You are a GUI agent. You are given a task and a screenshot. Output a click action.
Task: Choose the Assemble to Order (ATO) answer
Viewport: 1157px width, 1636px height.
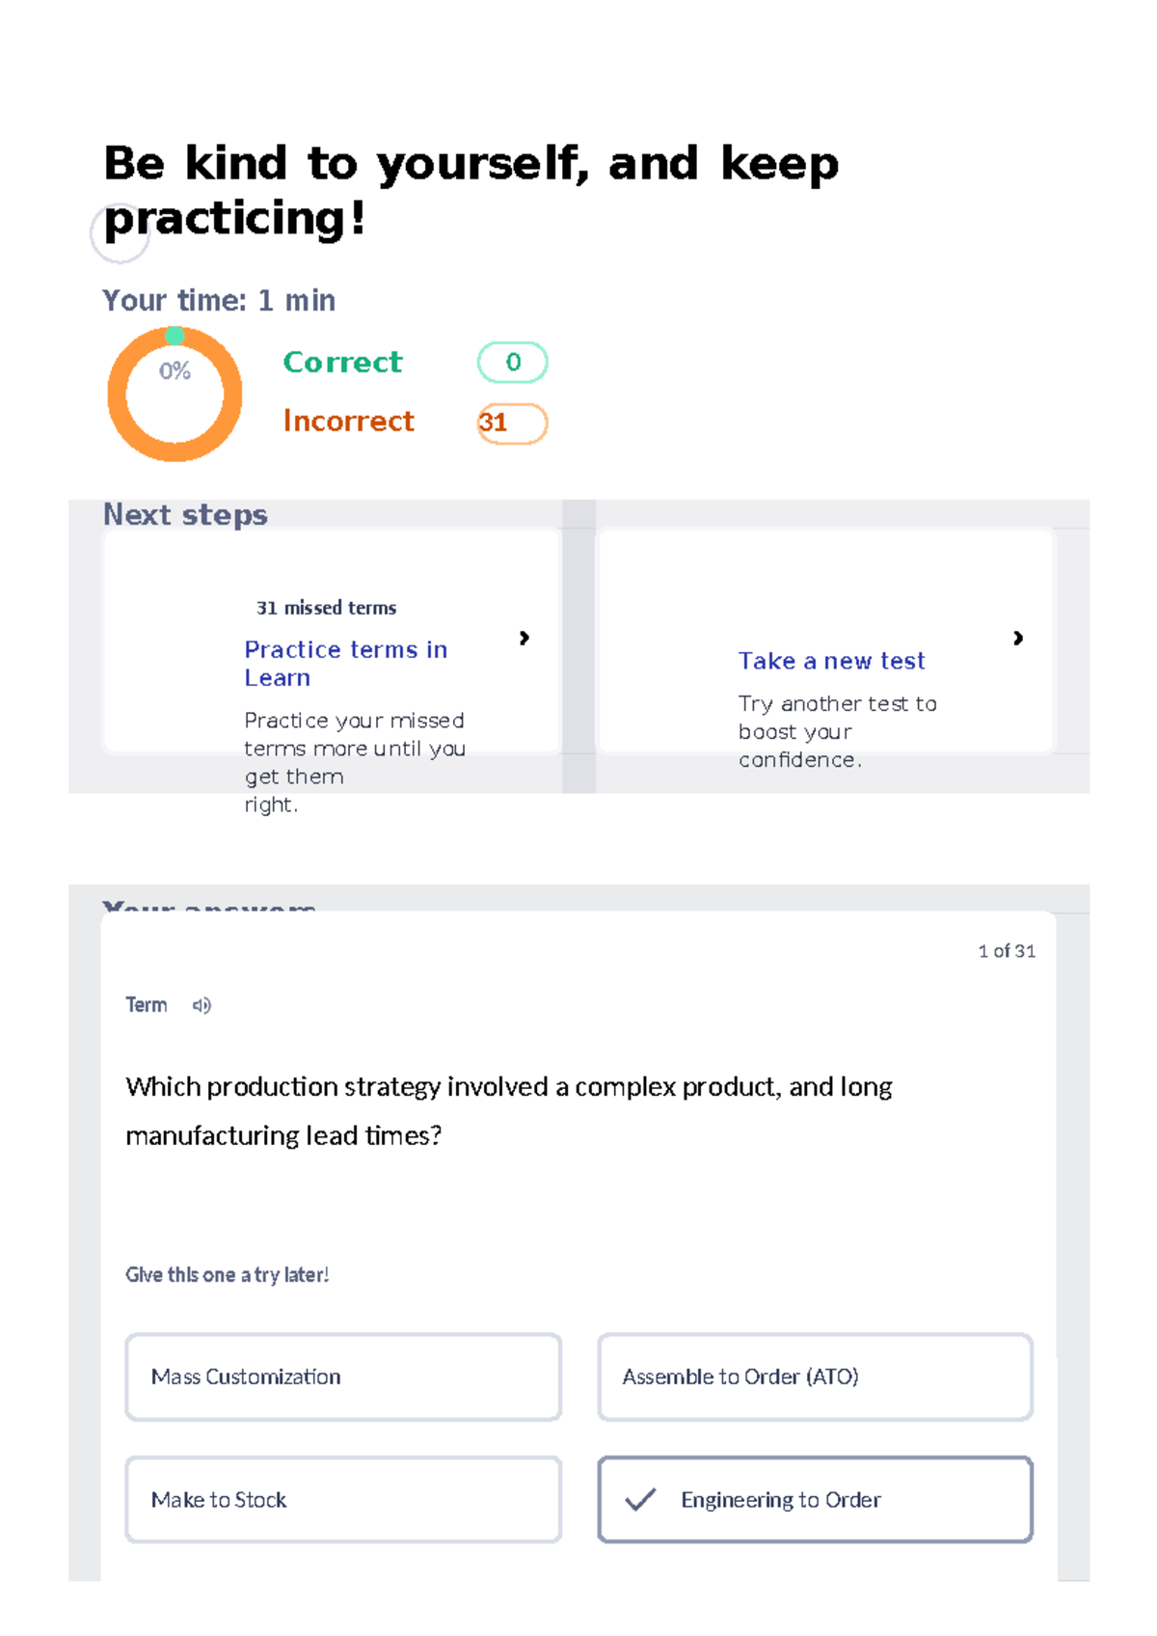[815, 1377]
